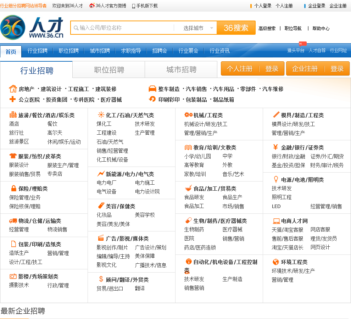Open the 高级搜索 link
Screen dimensions: 351x319
267,28
